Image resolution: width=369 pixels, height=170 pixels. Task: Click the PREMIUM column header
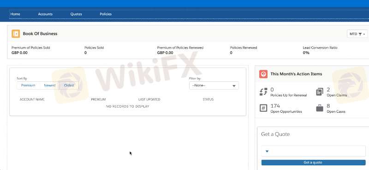[x=98, y=99]
